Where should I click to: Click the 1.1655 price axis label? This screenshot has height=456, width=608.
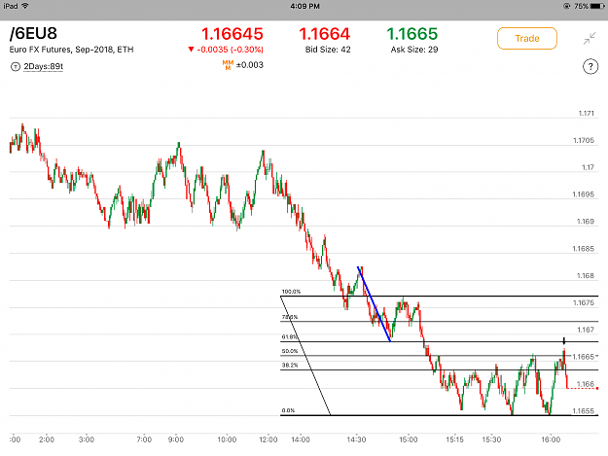[x=583, y=411]
